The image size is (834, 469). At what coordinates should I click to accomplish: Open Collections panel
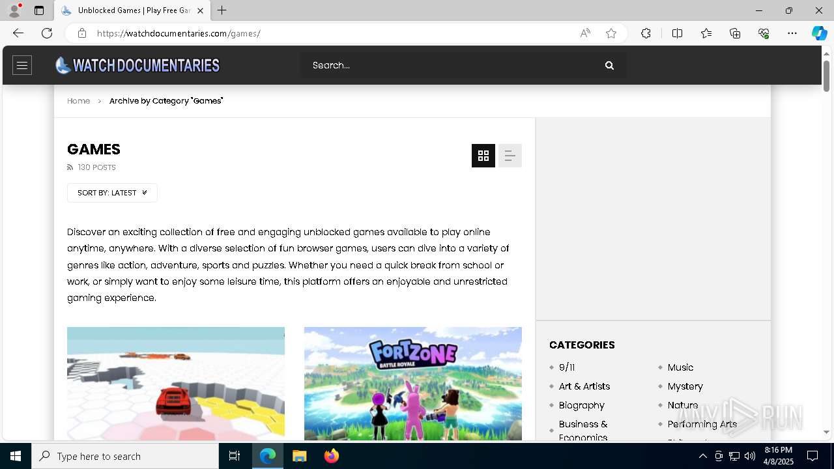735,33
